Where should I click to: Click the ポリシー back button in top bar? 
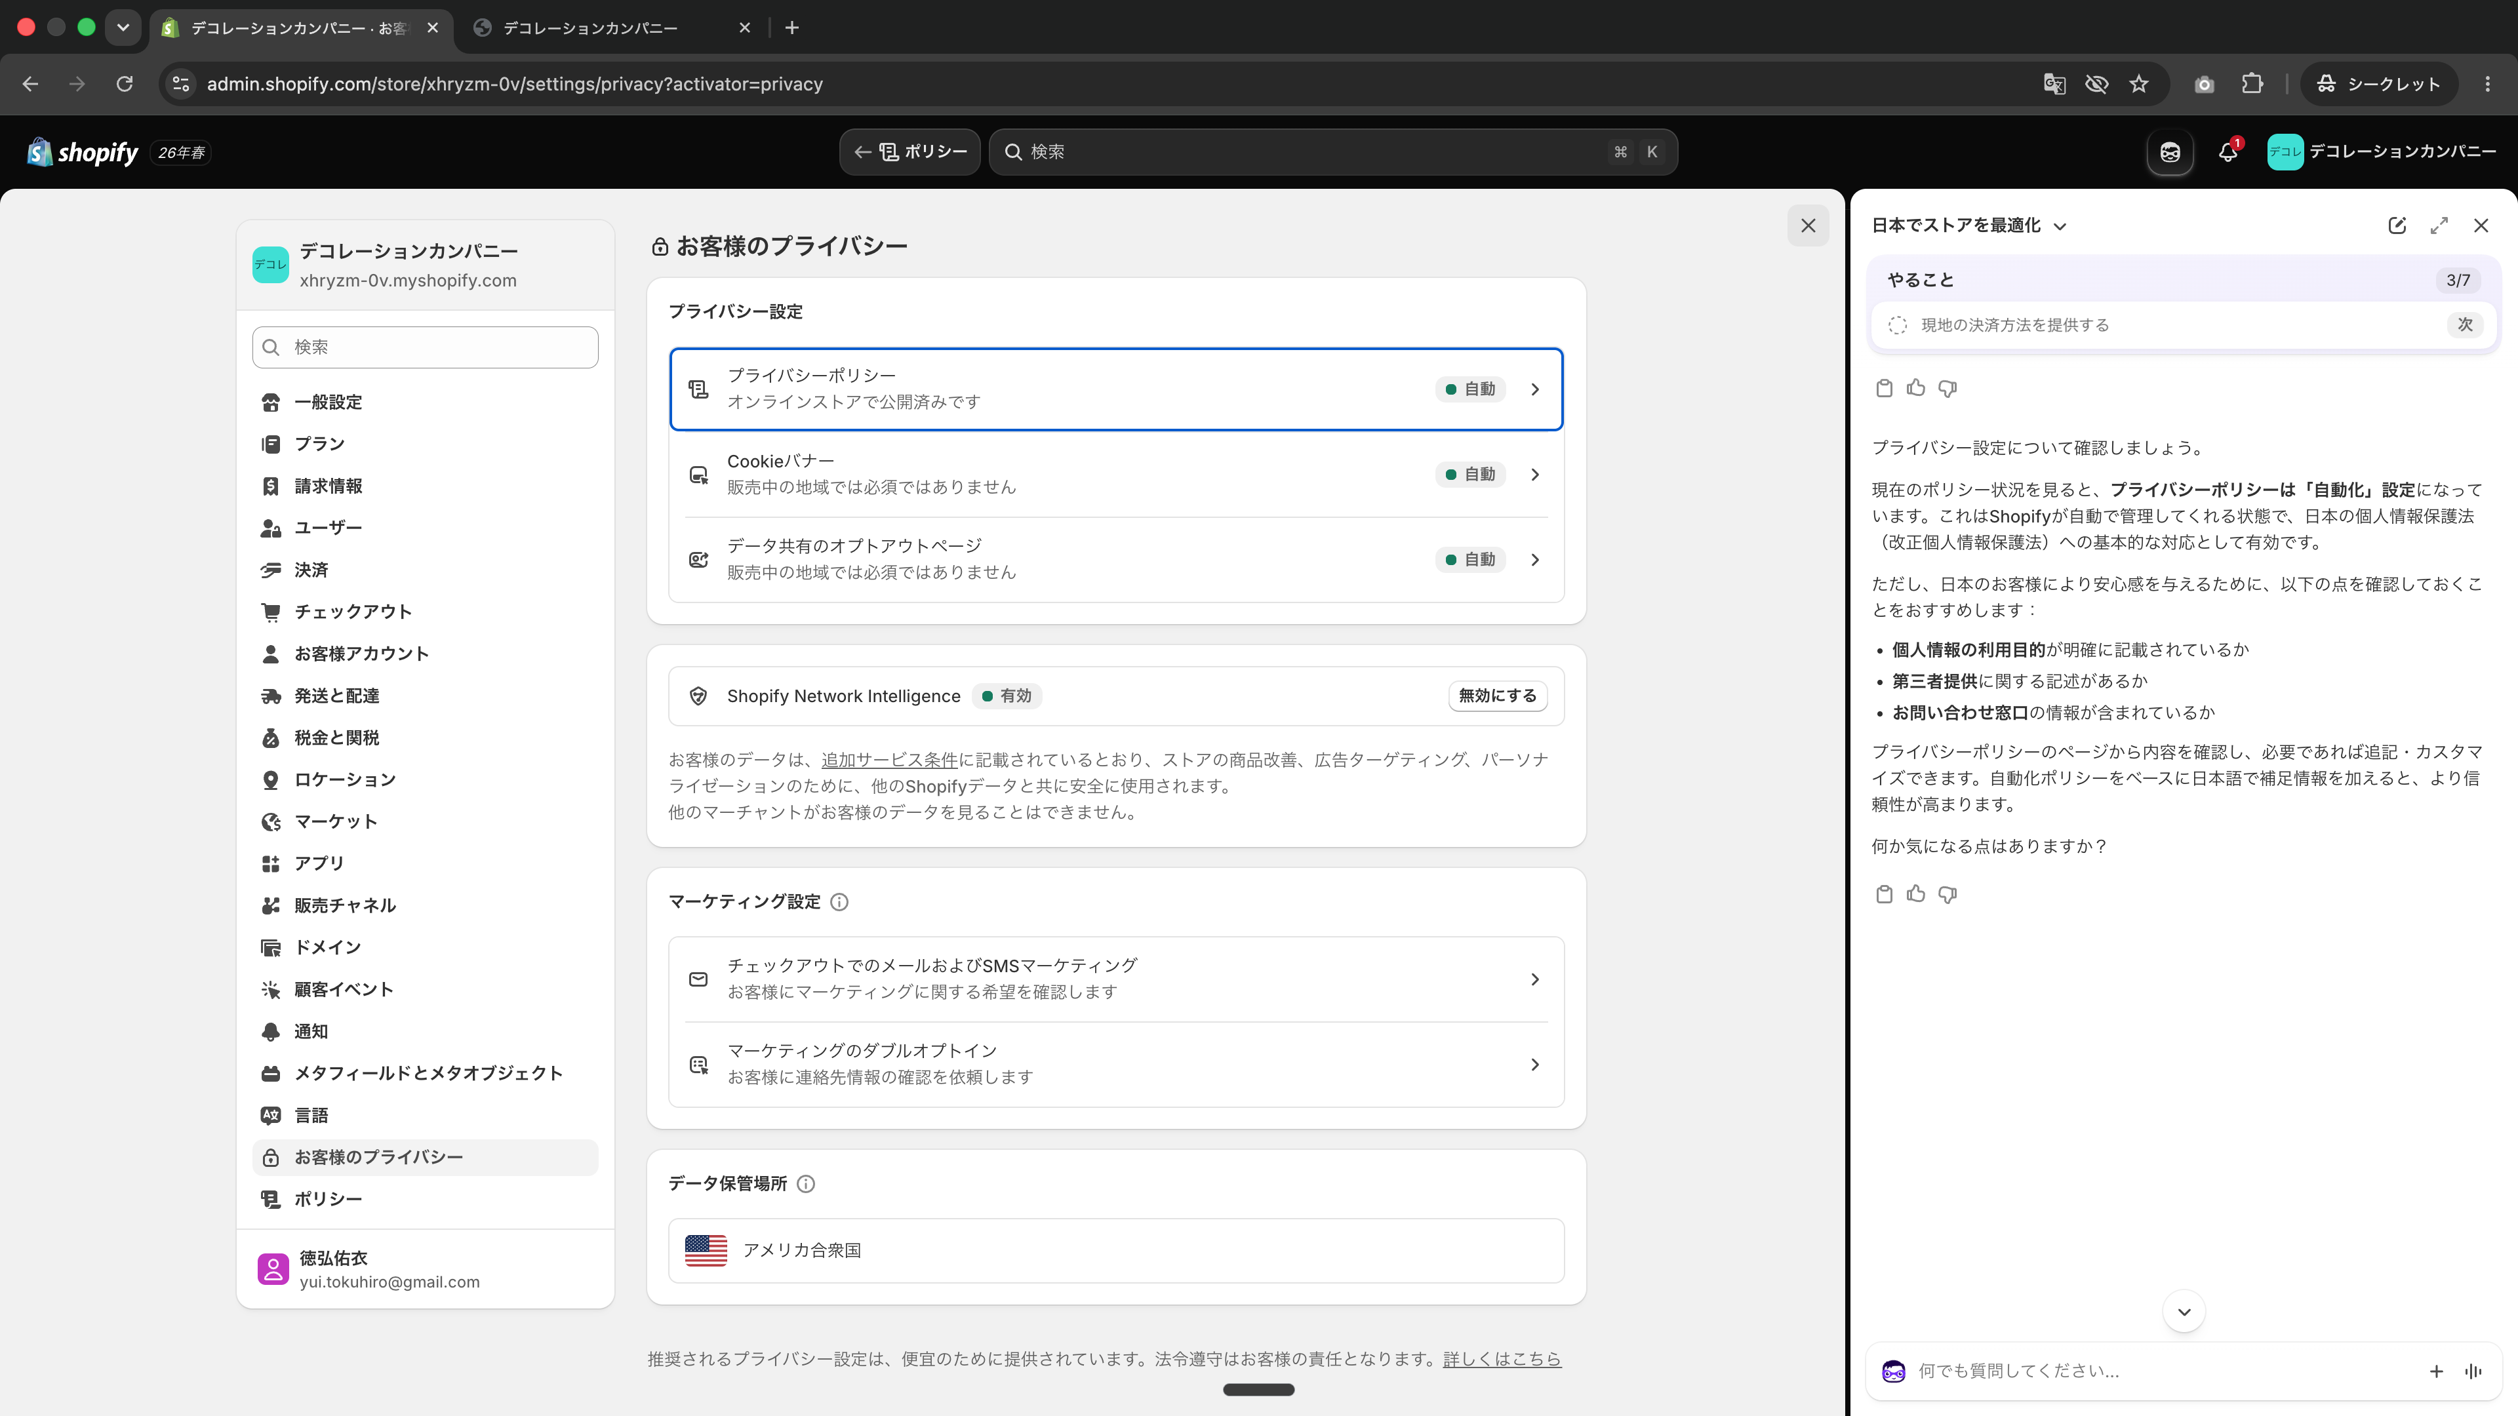pyautogui.click(x=910, y=151)
